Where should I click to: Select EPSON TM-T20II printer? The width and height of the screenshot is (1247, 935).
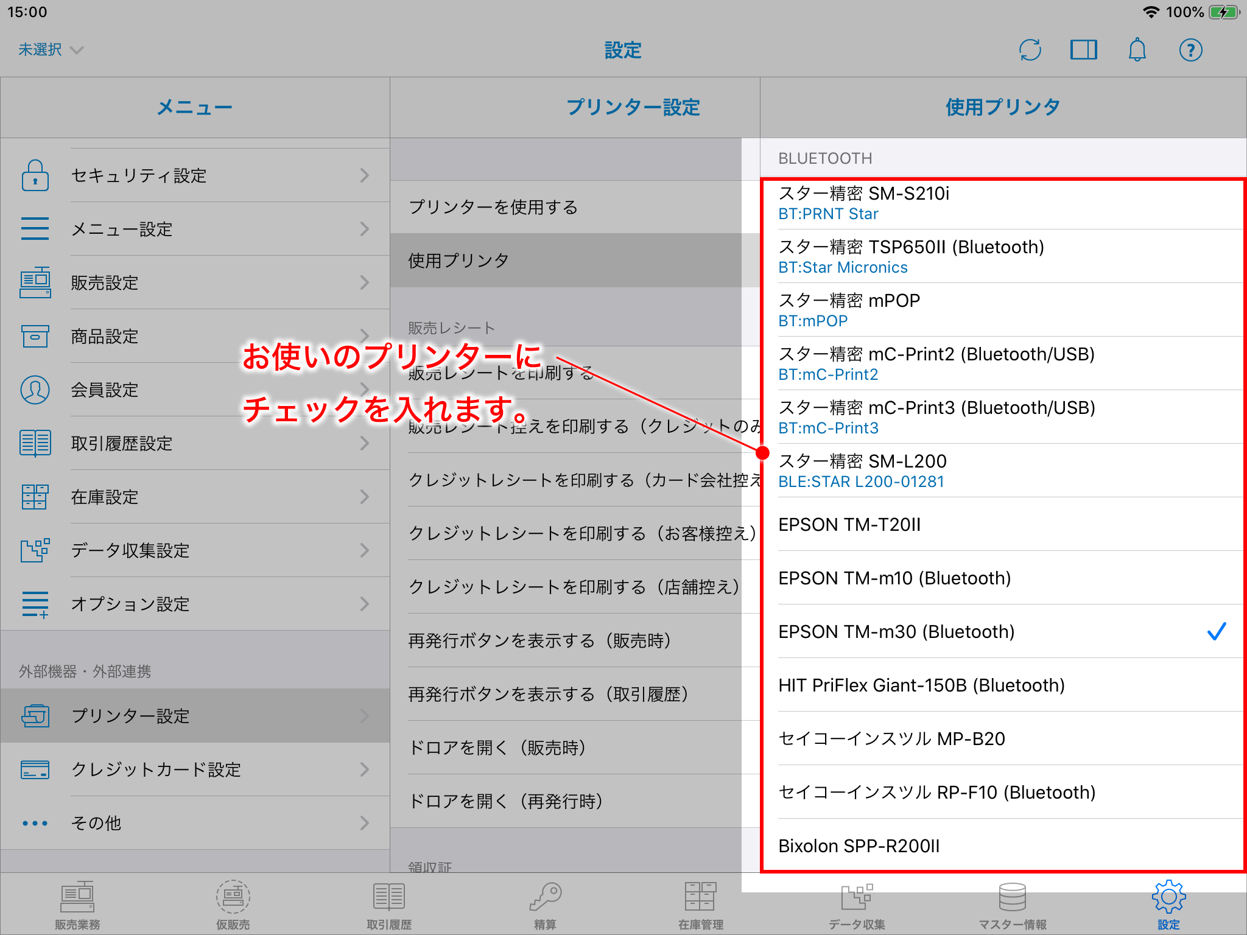point(1003,524)
